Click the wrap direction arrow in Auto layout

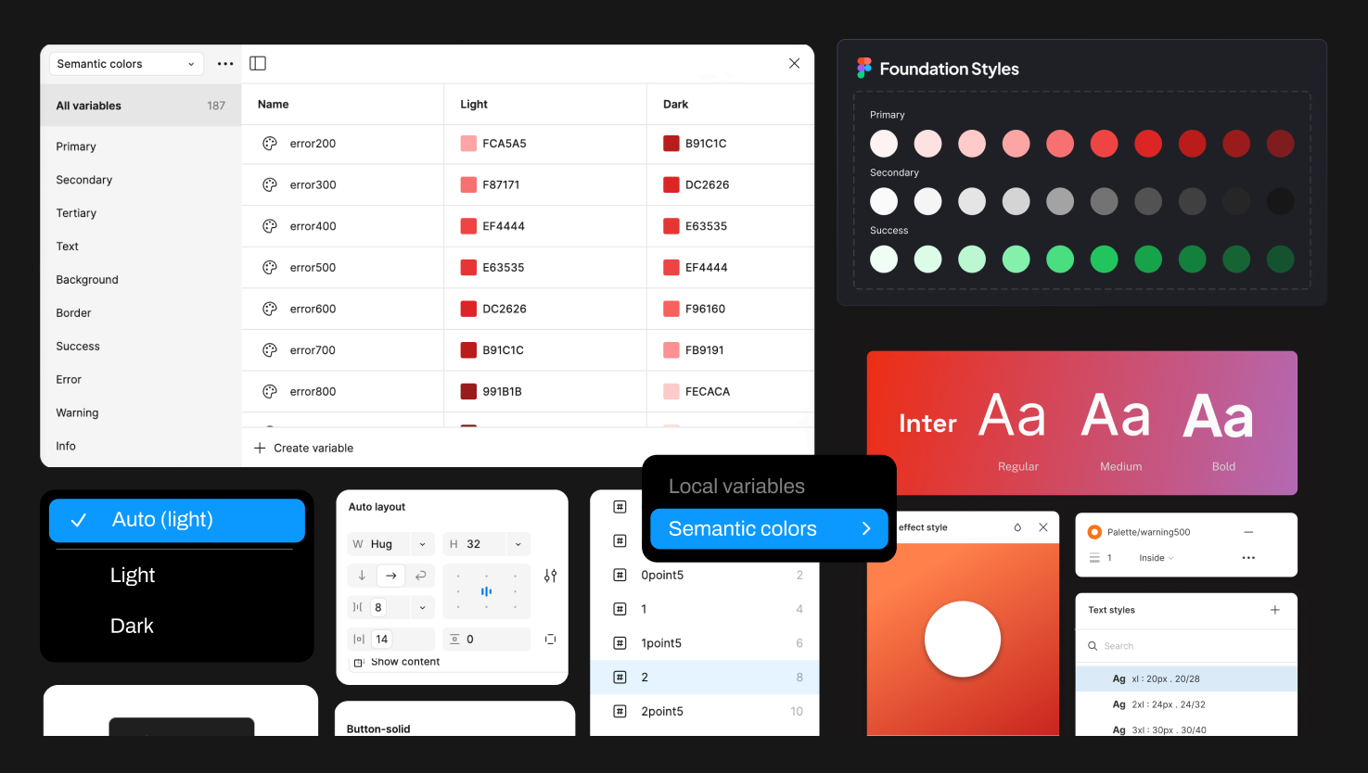coord(420,576)
